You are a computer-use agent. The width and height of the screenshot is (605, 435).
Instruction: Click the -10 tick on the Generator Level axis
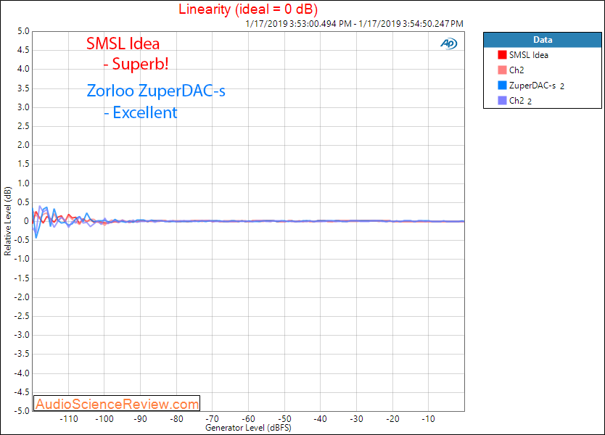click(428, 419)
